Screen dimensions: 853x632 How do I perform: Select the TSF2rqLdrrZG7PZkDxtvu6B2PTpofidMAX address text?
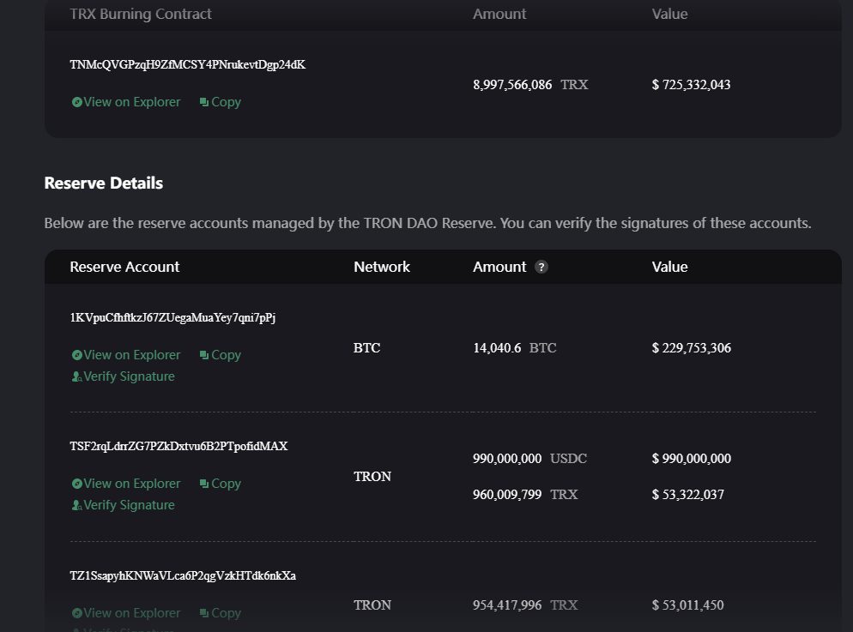pos(178,446)
